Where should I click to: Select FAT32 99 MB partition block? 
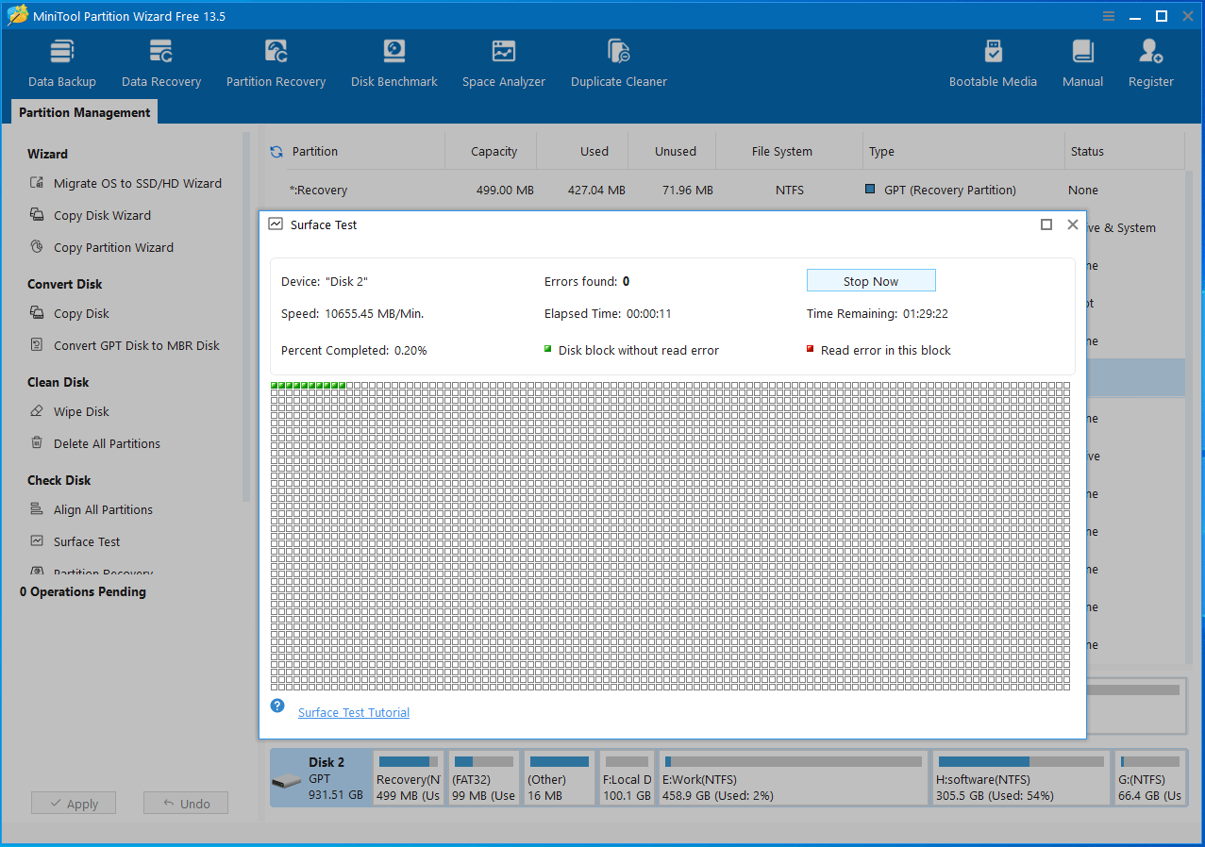tap(484, 778)
